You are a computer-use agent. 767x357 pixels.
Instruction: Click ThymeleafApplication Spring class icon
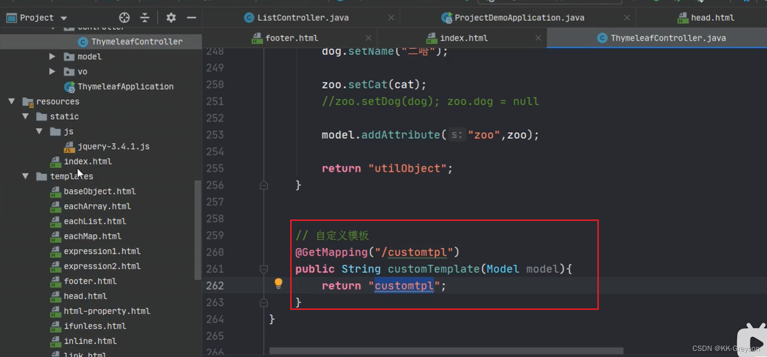[x=70, y=87]
